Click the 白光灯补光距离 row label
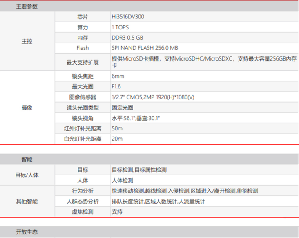The width and height of the screenshot is (299, 238). tap(83, 139)
